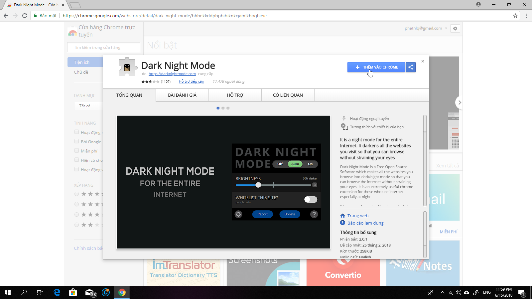532x299 pixels.
Task: Open the TỔNG QUAN tab
Action: pos(129,95)
